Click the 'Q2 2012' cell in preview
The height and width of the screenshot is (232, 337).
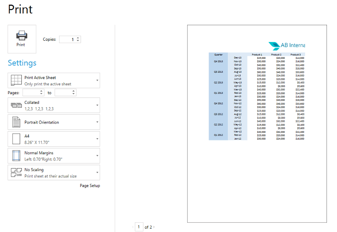(x=218, y=124)
